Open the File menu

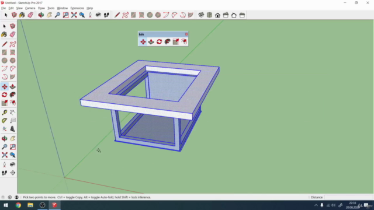(x=4, y=8)
